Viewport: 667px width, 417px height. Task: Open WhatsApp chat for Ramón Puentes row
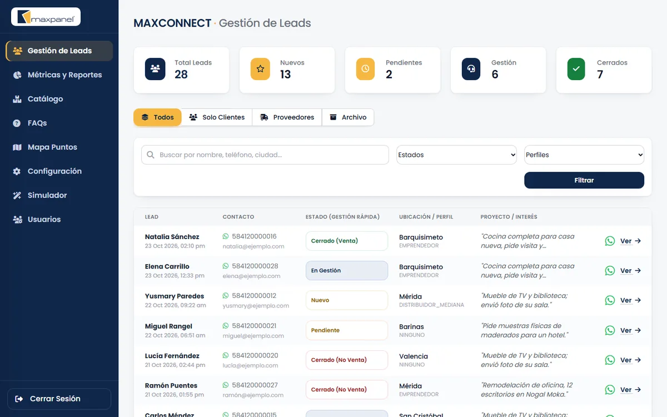pos(610,390)
